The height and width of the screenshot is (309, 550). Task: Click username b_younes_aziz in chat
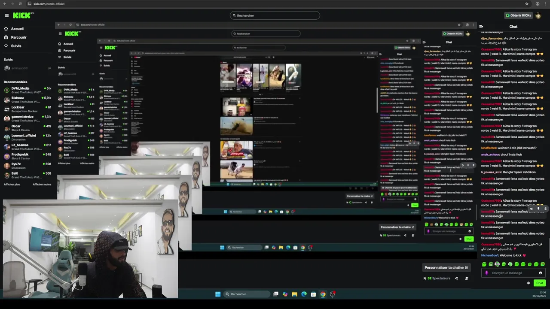tap(491, 172)
